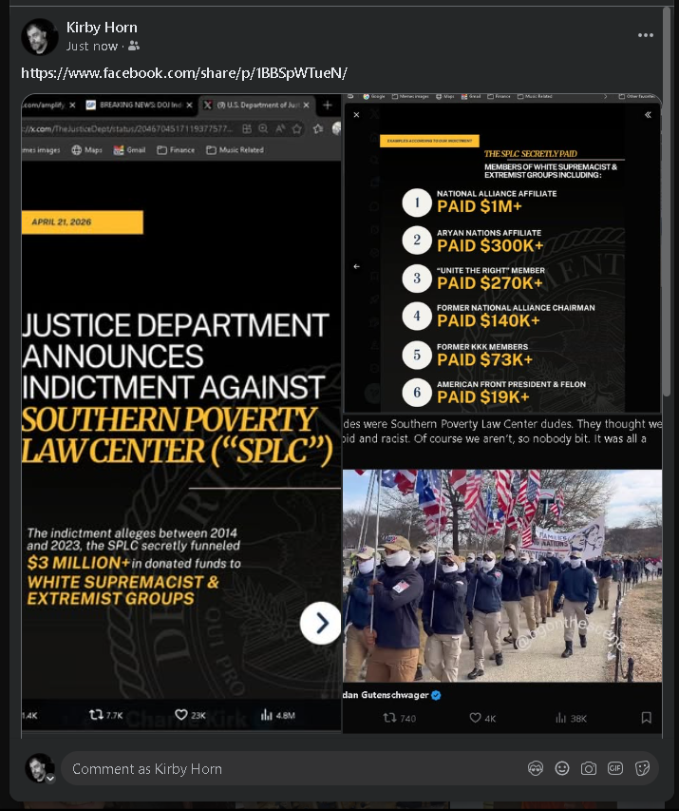The image size is (679, 811).
Task: Click the bookmark icon below the march photo
Action: point(646,718)
